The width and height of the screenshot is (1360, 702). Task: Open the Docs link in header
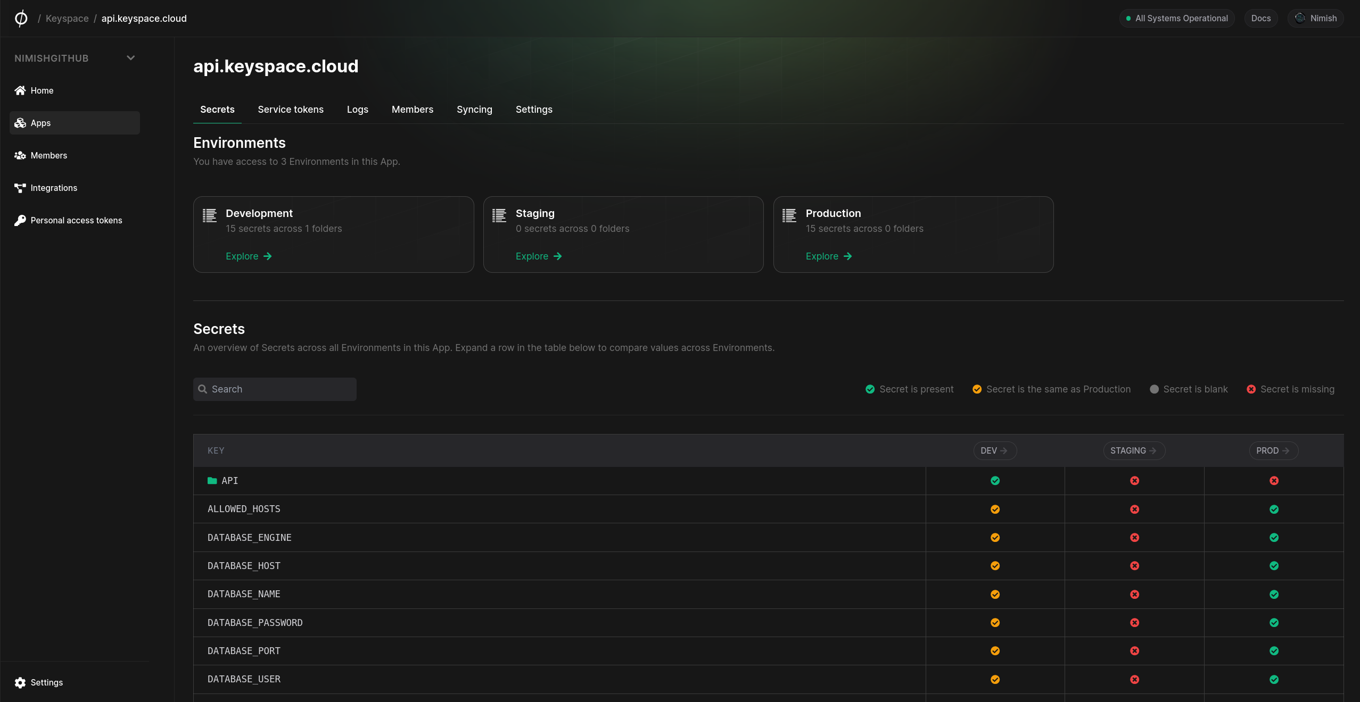tap(1260, 18)
